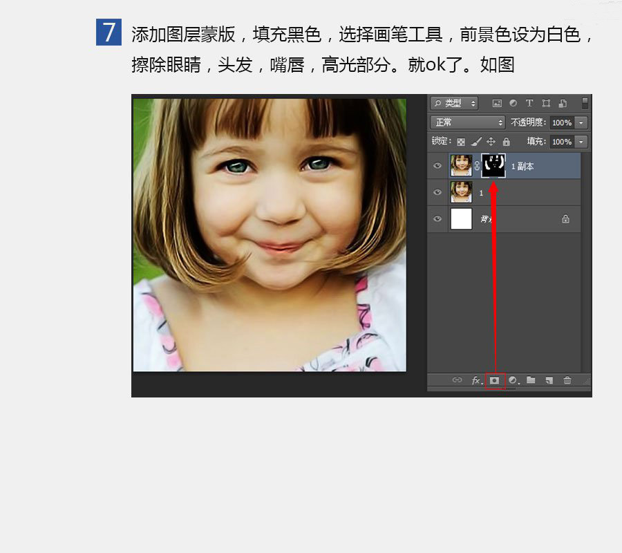Toggle lock transparent pixels
Viewport: 622px width, 553px height.
tap(461, 142)
